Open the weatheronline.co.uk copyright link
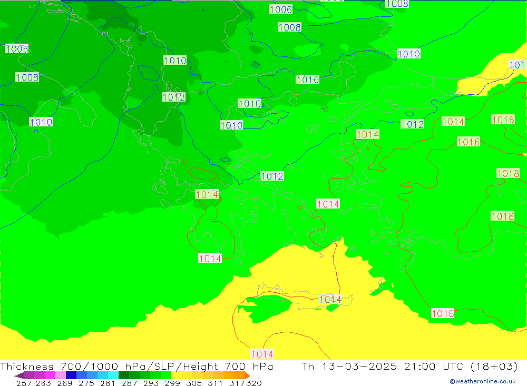This screenshot has height=386, width=527. tap(483, 381)
